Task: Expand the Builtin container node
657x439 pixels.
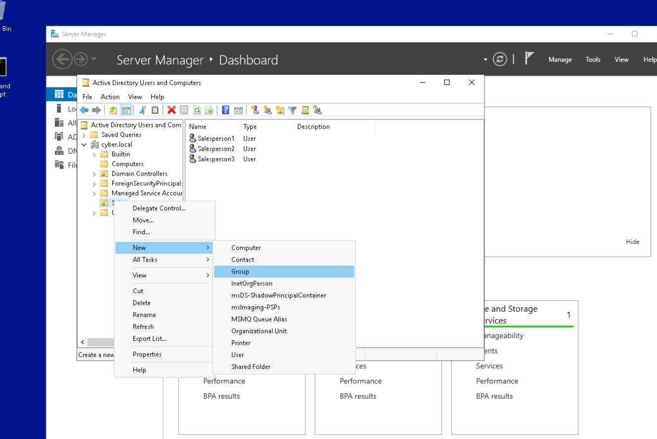Action: point(94,155)
